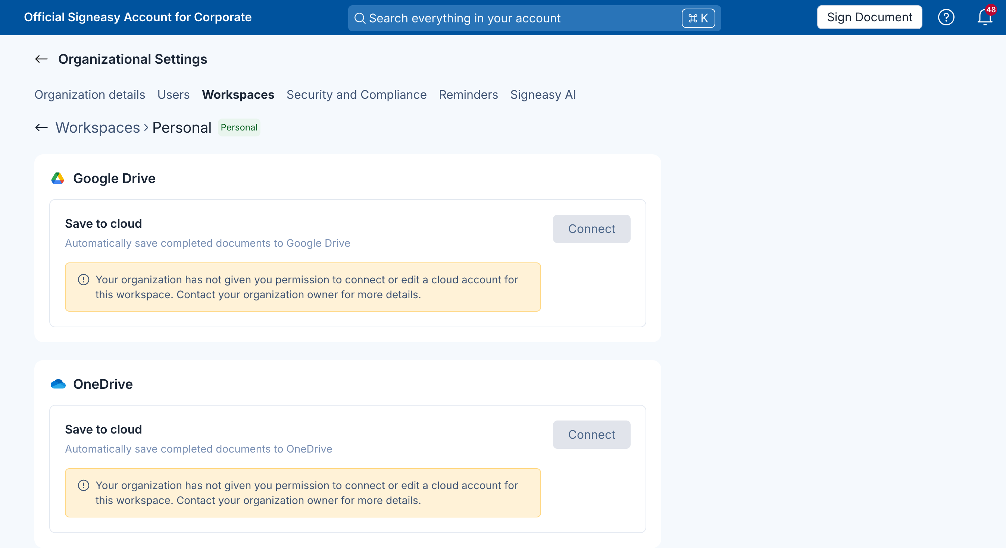
Task: Open the help question mark icon
Action: (946, 18)
